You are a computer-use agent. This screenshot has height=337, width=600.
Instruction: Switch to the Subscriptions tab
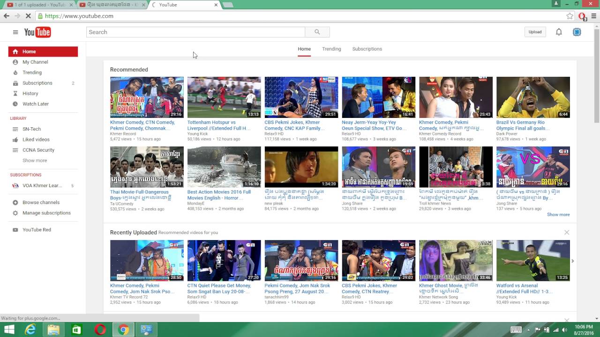click(x=367, y=49)
